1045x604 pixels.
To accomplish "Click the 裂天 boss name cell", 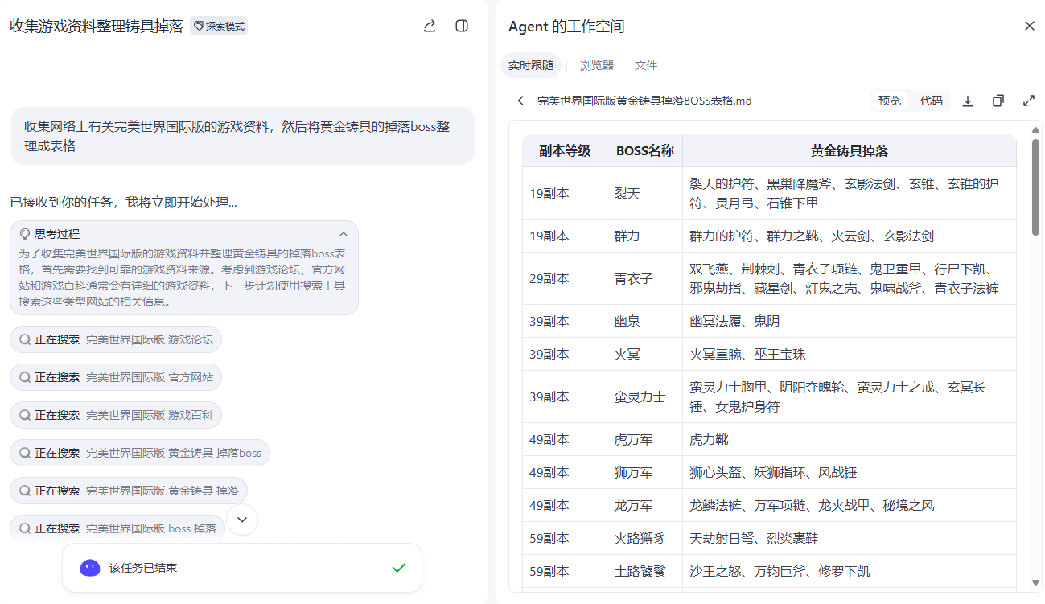I will pos(645,193).
